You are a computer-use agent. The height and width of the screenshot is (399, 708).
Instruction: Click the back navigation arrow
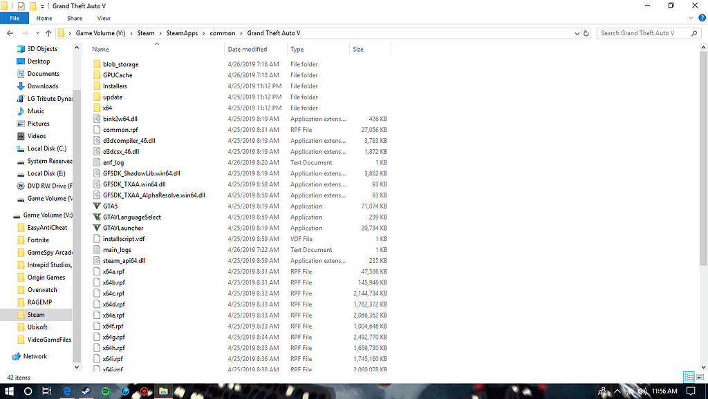tap(10, 32)
